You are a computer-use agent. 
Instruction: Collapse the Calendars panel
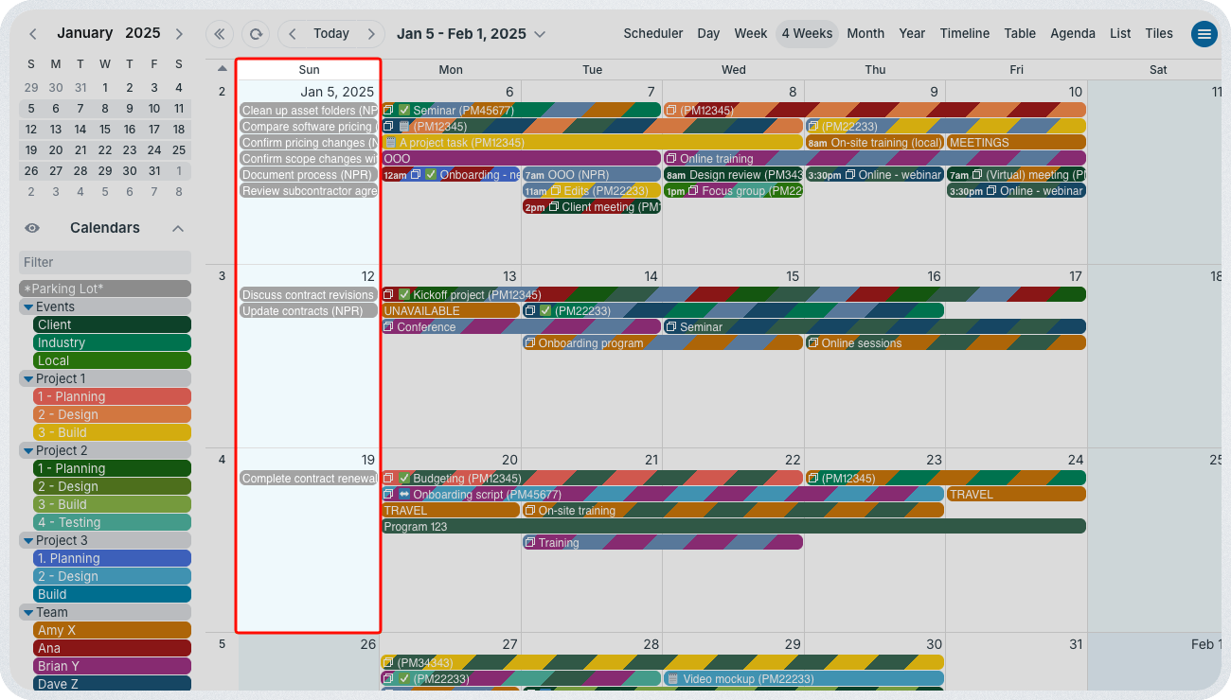178,228
